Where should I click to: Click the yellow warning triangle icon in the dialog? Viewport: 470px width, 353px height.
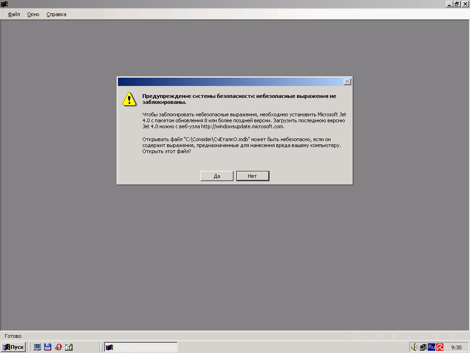[x=129, y=99]
